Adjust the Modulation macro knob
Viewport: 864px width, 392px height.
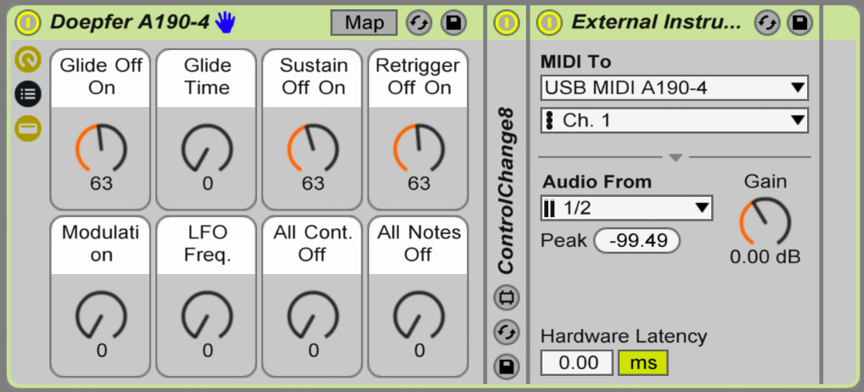point(101,316)
